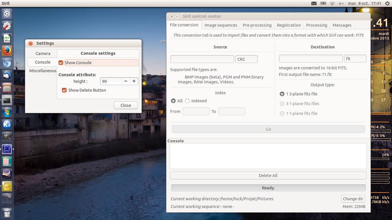Click the 'Mem: 22MB' status text
Screen dimensions: 392x220
coord(354,207)
